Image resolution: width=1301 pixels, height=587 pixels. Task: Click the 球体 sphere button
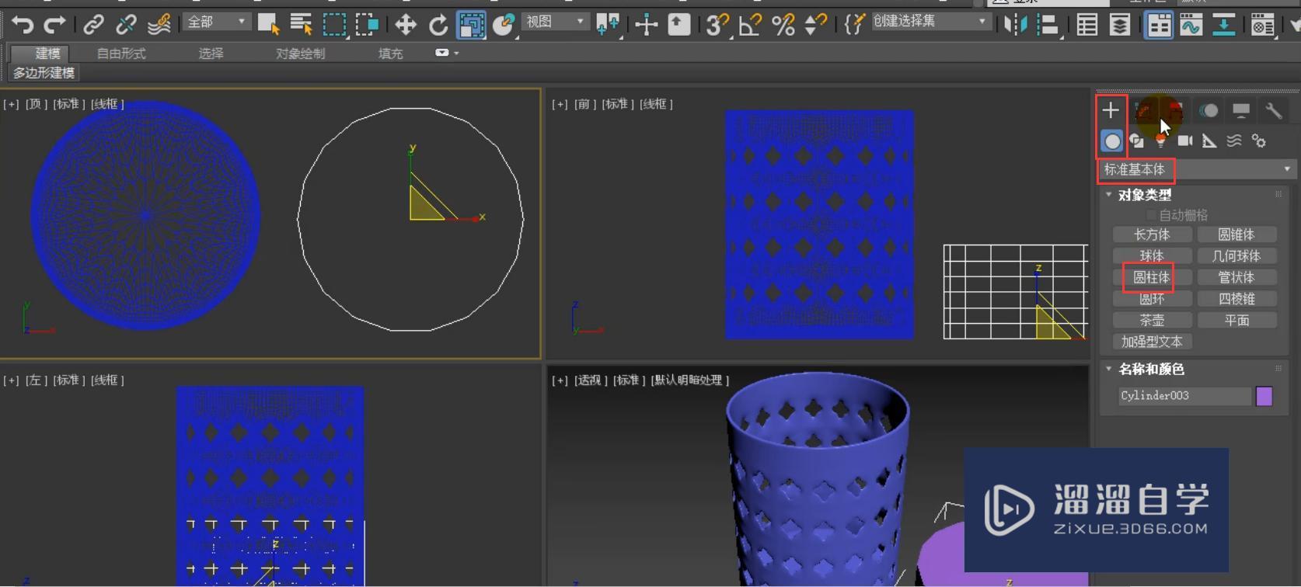(1152, 256)
